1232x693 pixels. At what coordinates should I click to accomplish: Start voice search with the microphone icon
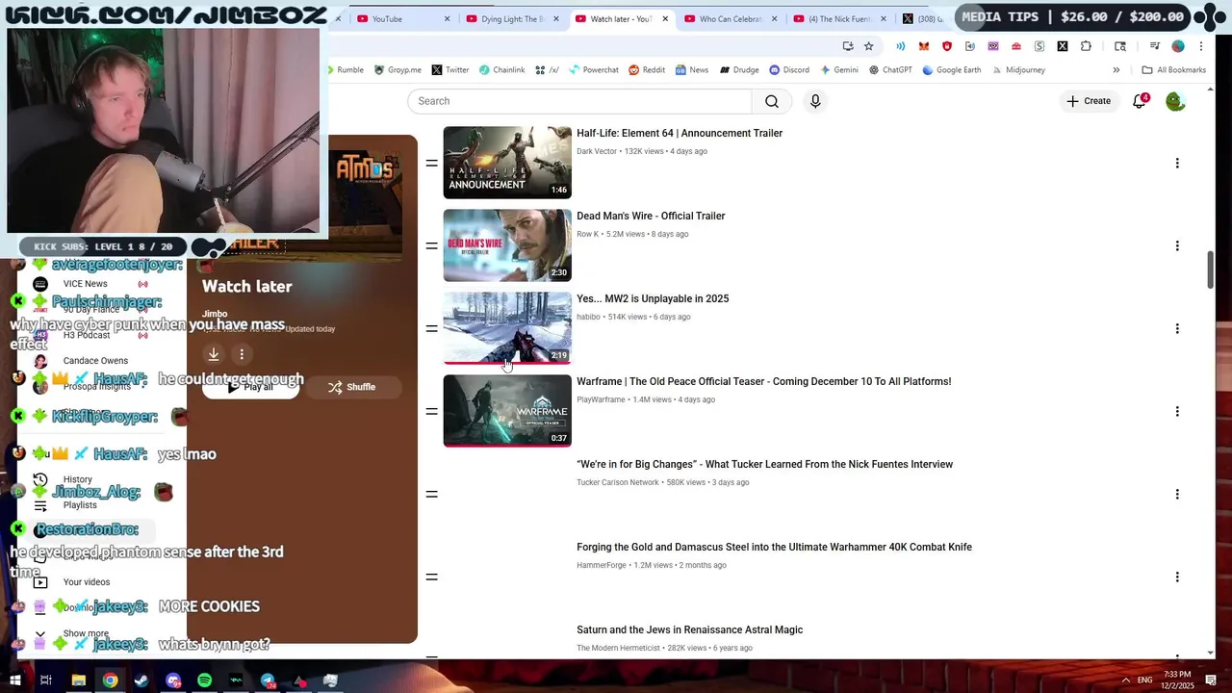click(815, 101)
